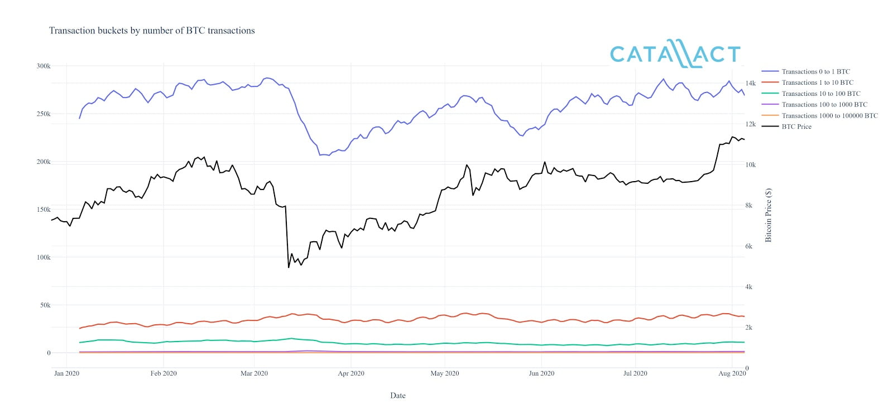Hide the BTC Price series in legend
The width and height of the screenshot is (893, 419).
click(796, 126)
